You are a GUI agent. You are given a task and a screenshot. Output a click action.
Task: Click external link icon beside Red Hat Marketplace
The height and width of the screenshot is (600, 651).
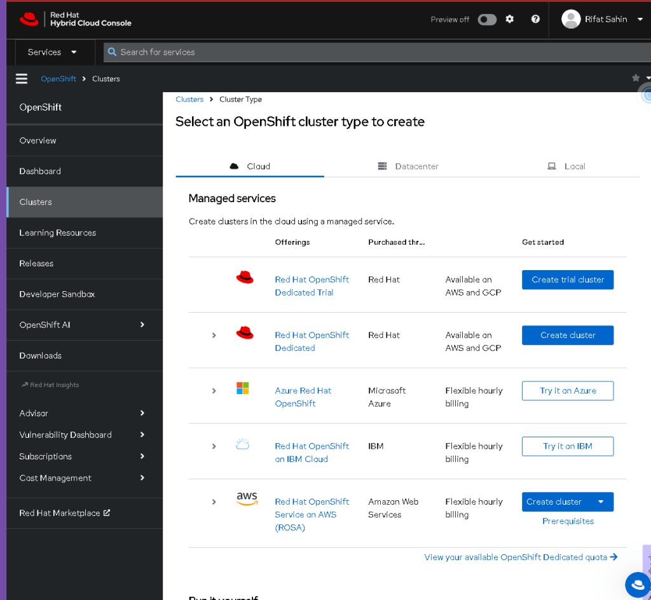pos(107,513)
